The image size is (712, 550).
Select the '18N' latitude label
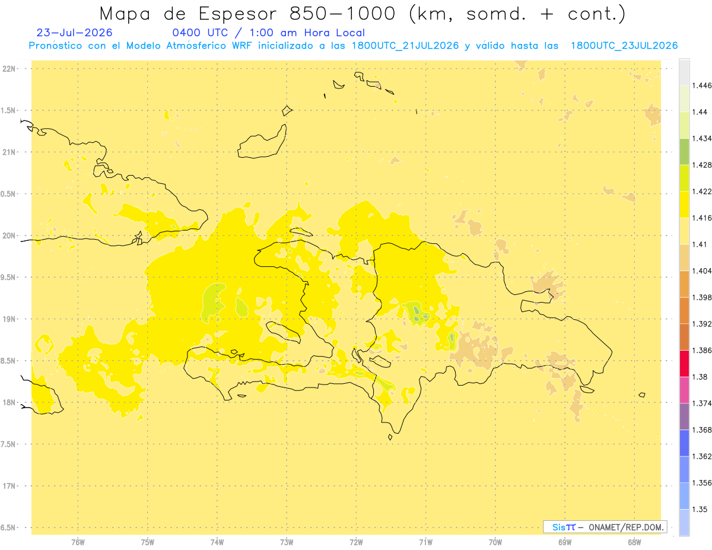(x=9, y=403)
